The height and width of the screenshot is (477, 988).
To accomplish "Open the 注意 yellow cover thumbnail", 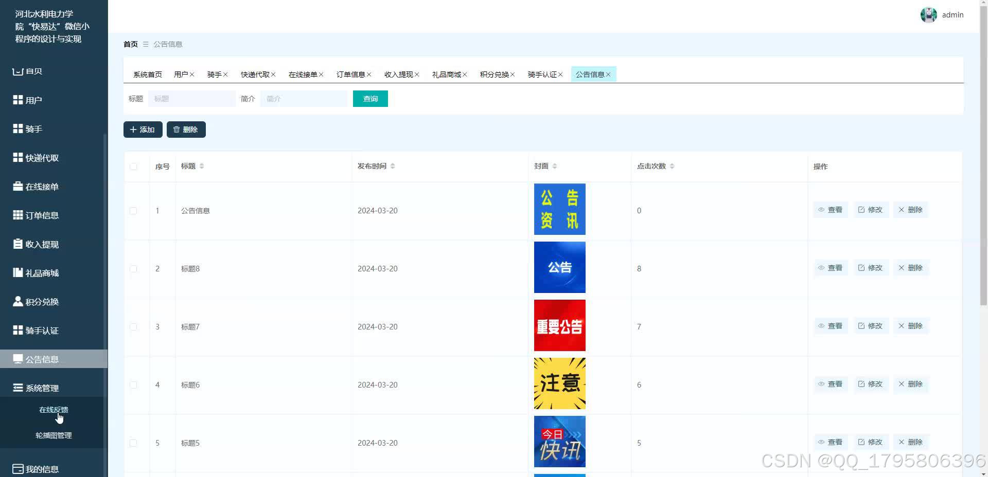I will click(560, 383).
